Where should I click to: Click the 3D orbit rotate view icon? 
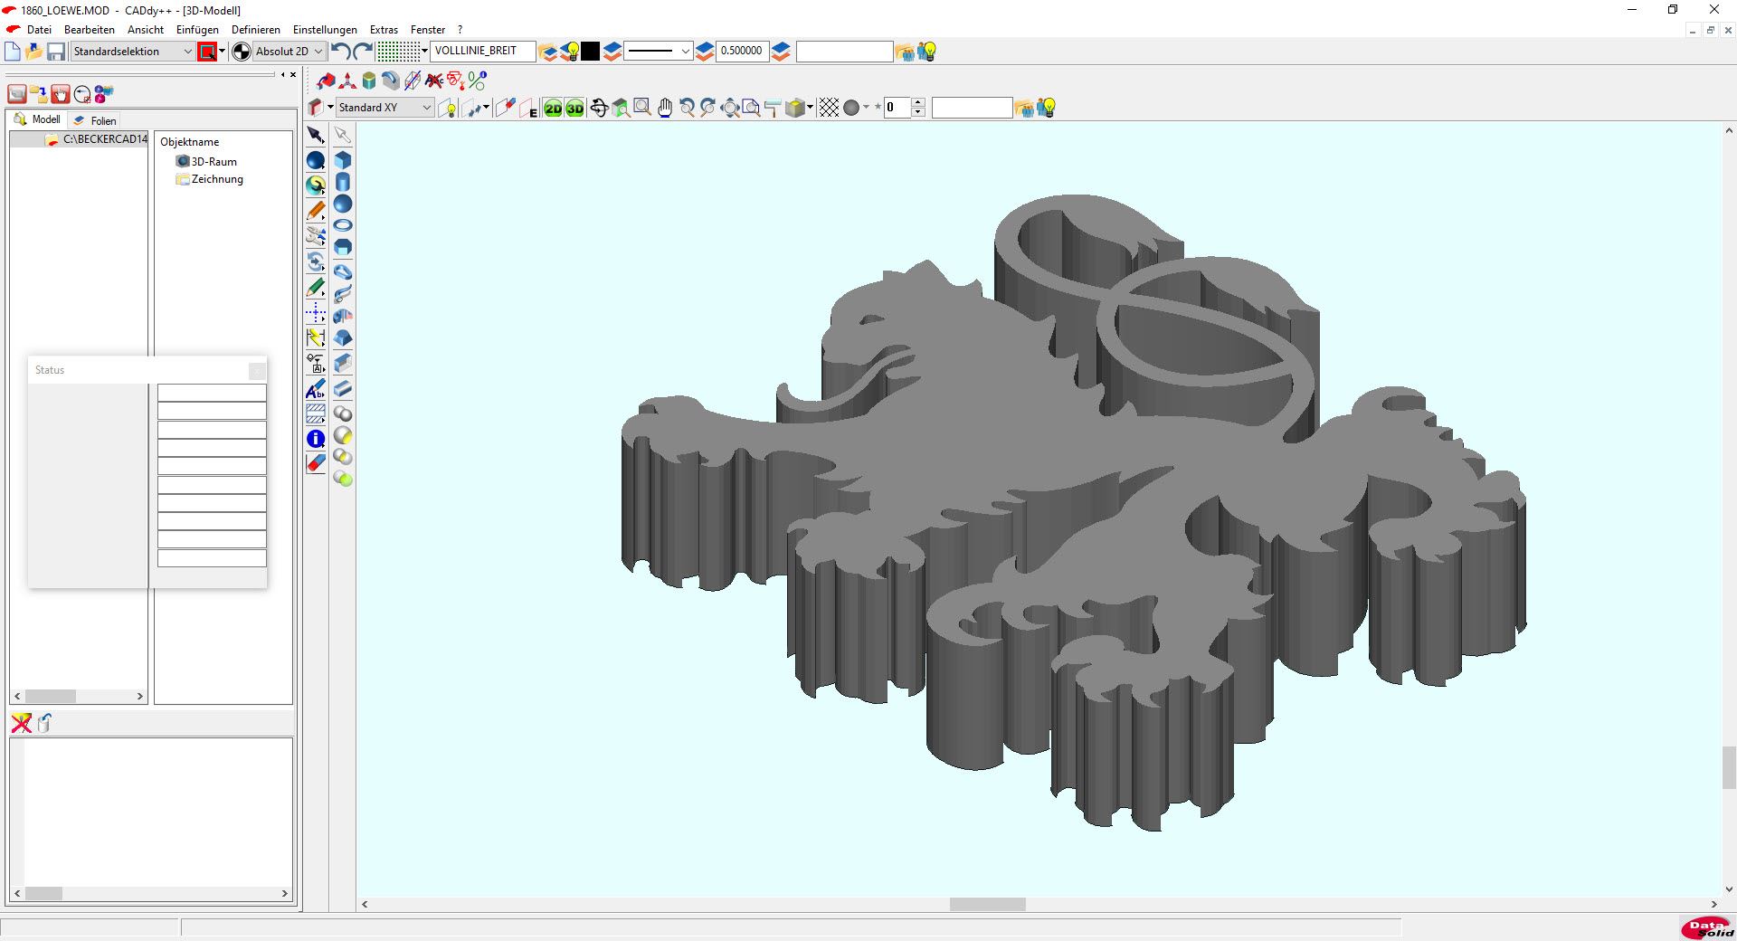click(599, 108)
